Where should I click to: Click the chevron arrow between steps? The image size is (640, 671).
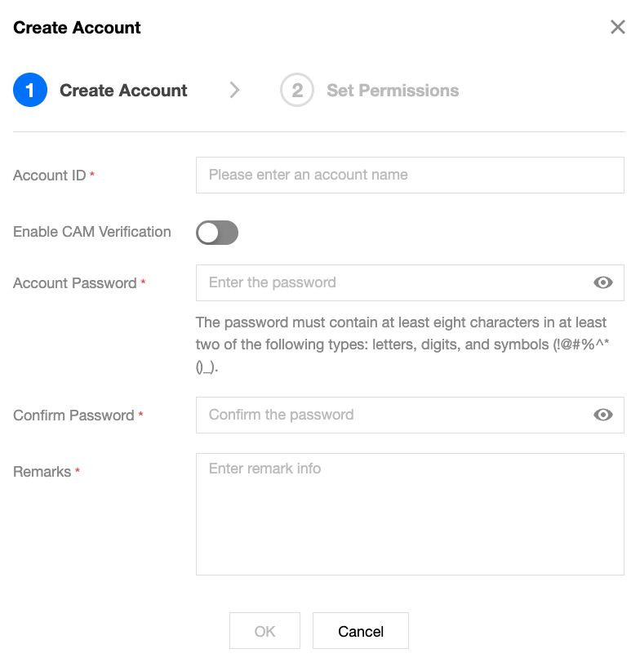click(235, 91)
